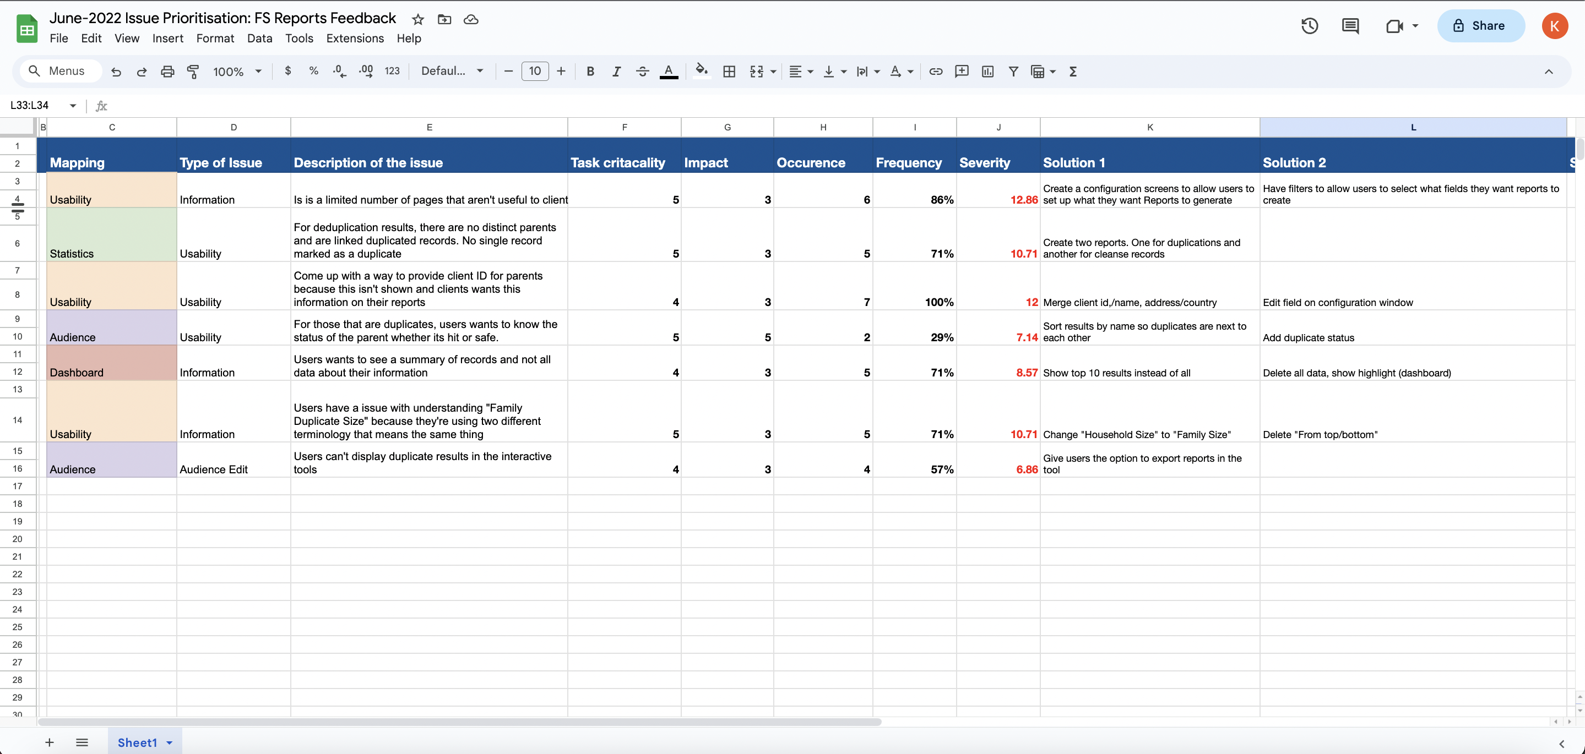Increase font size with plus button
The width and height of the screenshot is (1585, 754).
click(561, 72)
